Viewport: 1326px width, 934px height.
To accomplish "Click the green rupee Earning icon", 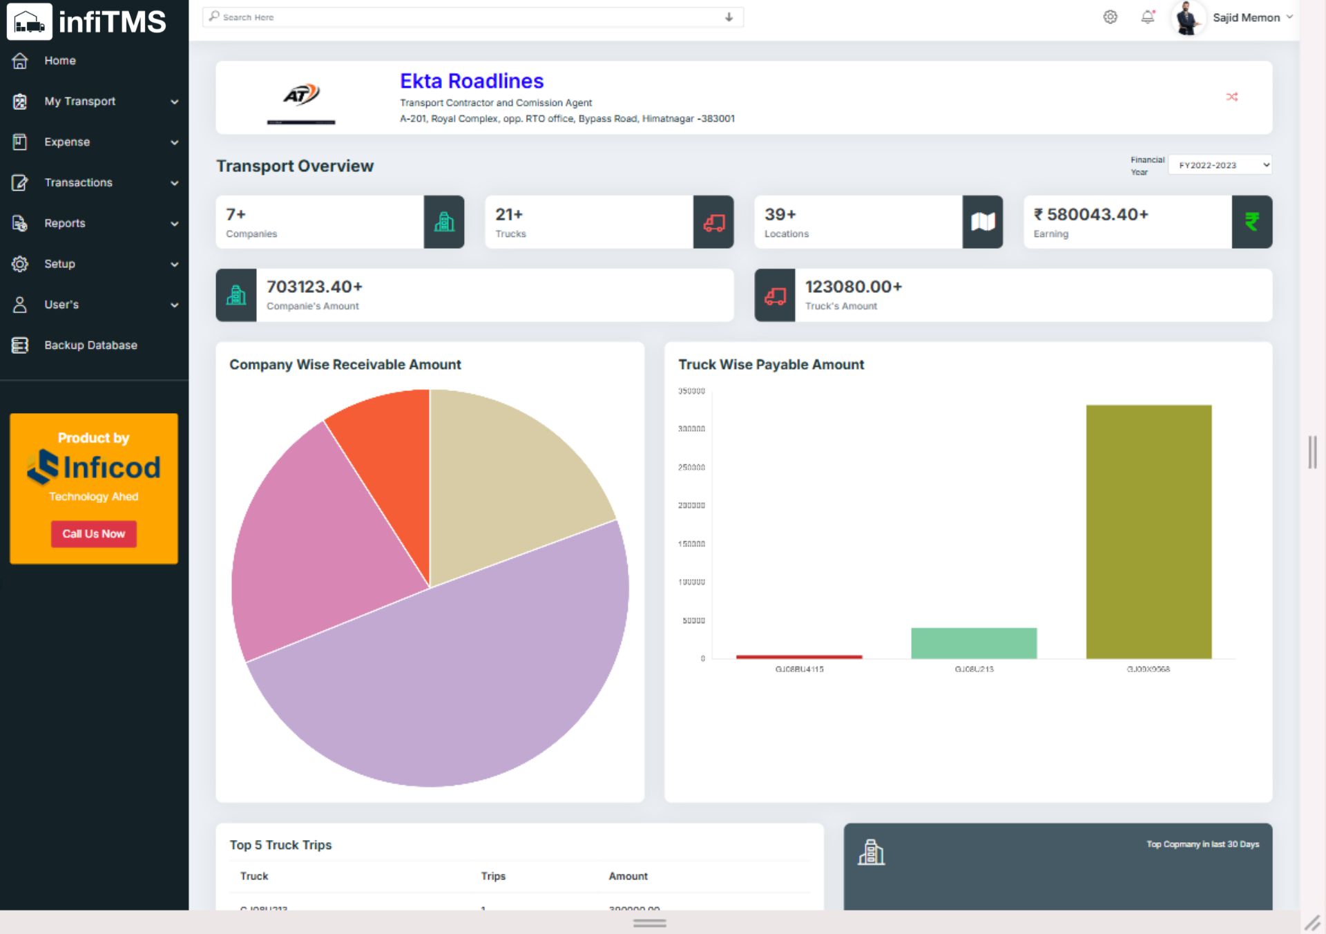I will (x=1251, y=222).
